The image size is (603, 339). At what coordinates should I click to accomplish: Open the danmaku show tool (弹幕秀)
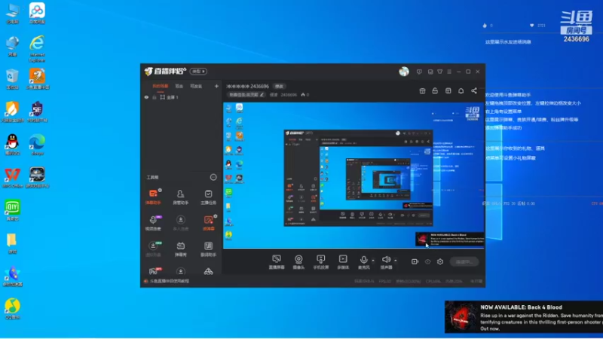tap(180, 249)
